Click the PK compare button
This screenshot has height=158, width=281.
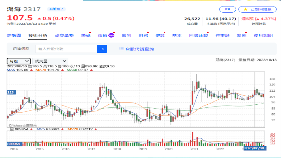(228, 9)
